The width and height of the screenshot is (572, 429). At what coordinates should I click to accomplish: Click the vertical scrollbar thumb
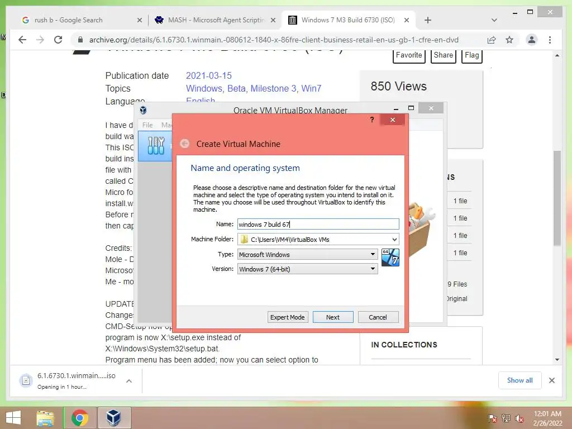click(557, 198)
